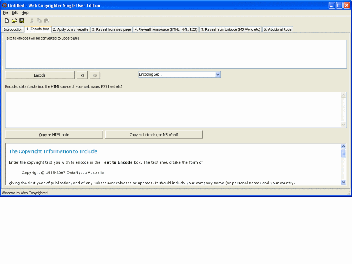Switch to the '6. Additional tools' tab
The image size is (352, 264).
click(278, 29)
